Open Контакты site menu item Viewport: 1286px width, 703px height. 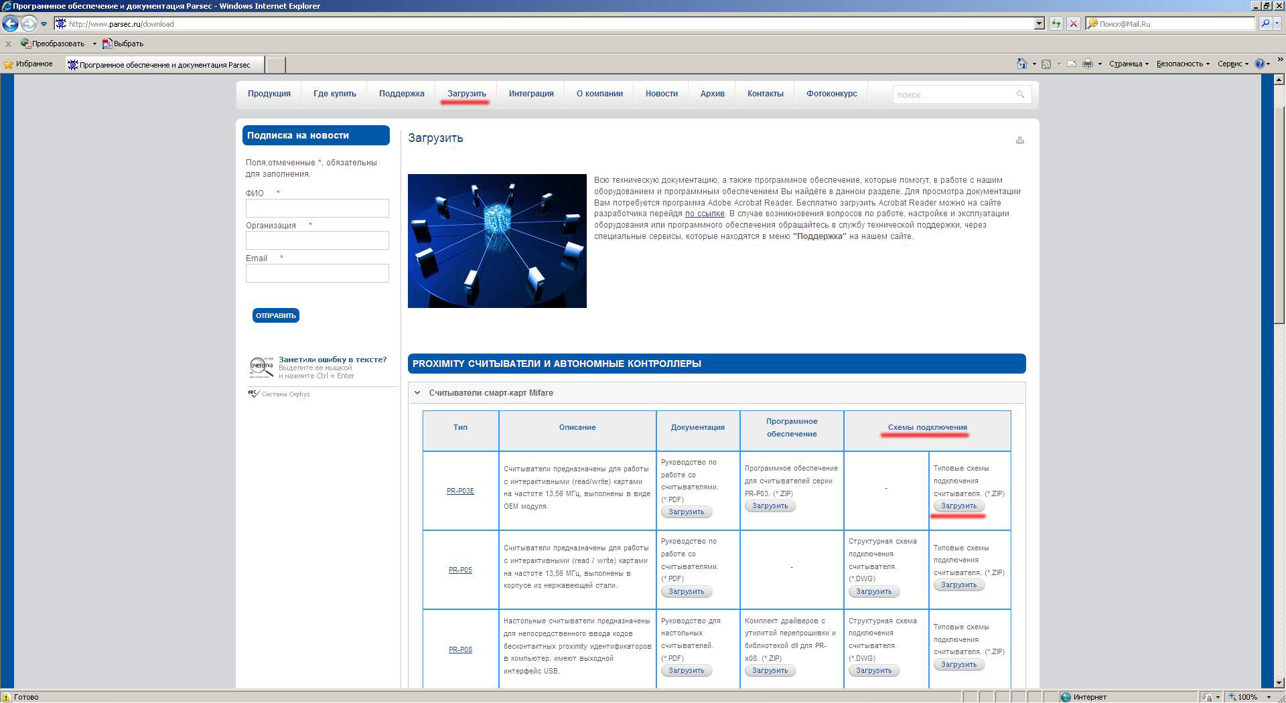766,94
